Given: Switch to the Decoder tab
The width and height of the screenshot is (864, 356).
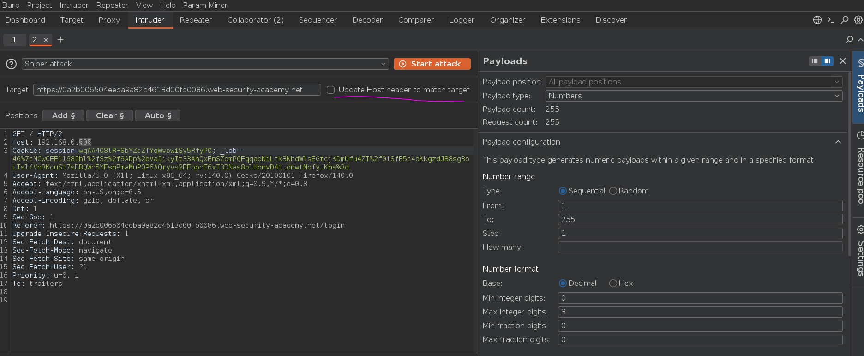Looking at the screenshot, I should (367, 20).
